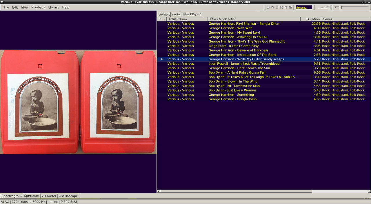Switch to the Oscilloscope tab
This screenshot has width=371, height=204.
(68, 196)
